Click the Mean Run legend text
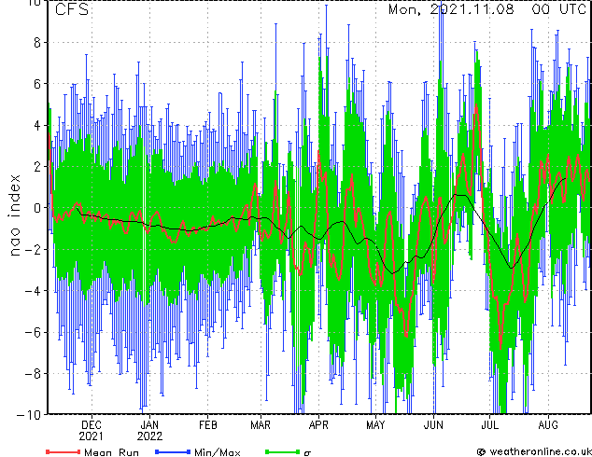Image resolution: width=592 pixels, height=457 pixels. tap(111, 452)
